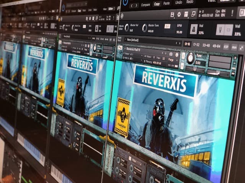The width and height of the screenshot is (245, 183).
Task: Select the 17-32 rack page tab
Action: pos(196,45)
